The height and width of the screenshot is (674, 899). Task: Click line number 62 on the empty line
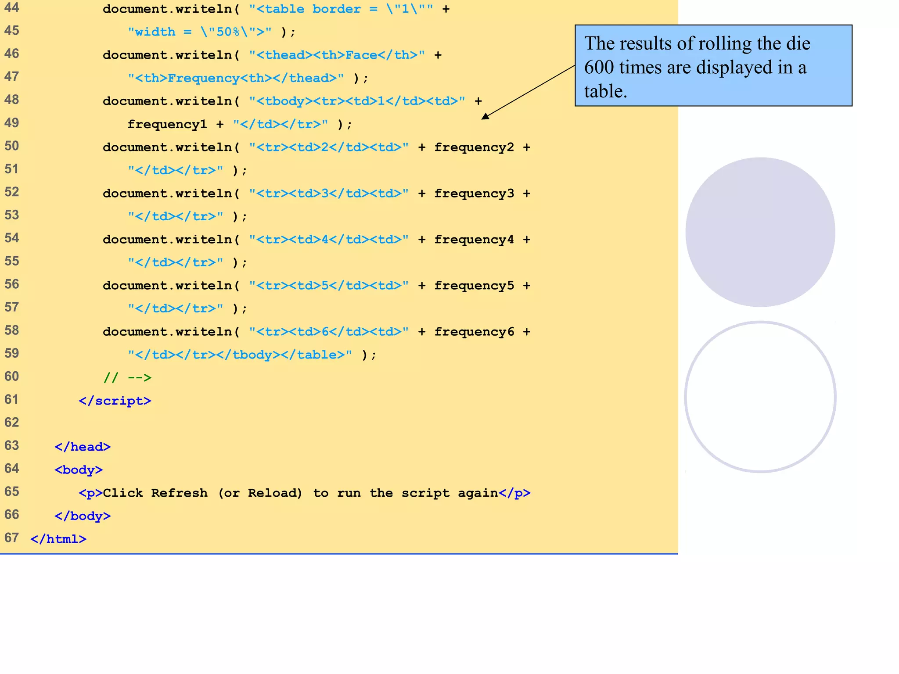(12, 423)
